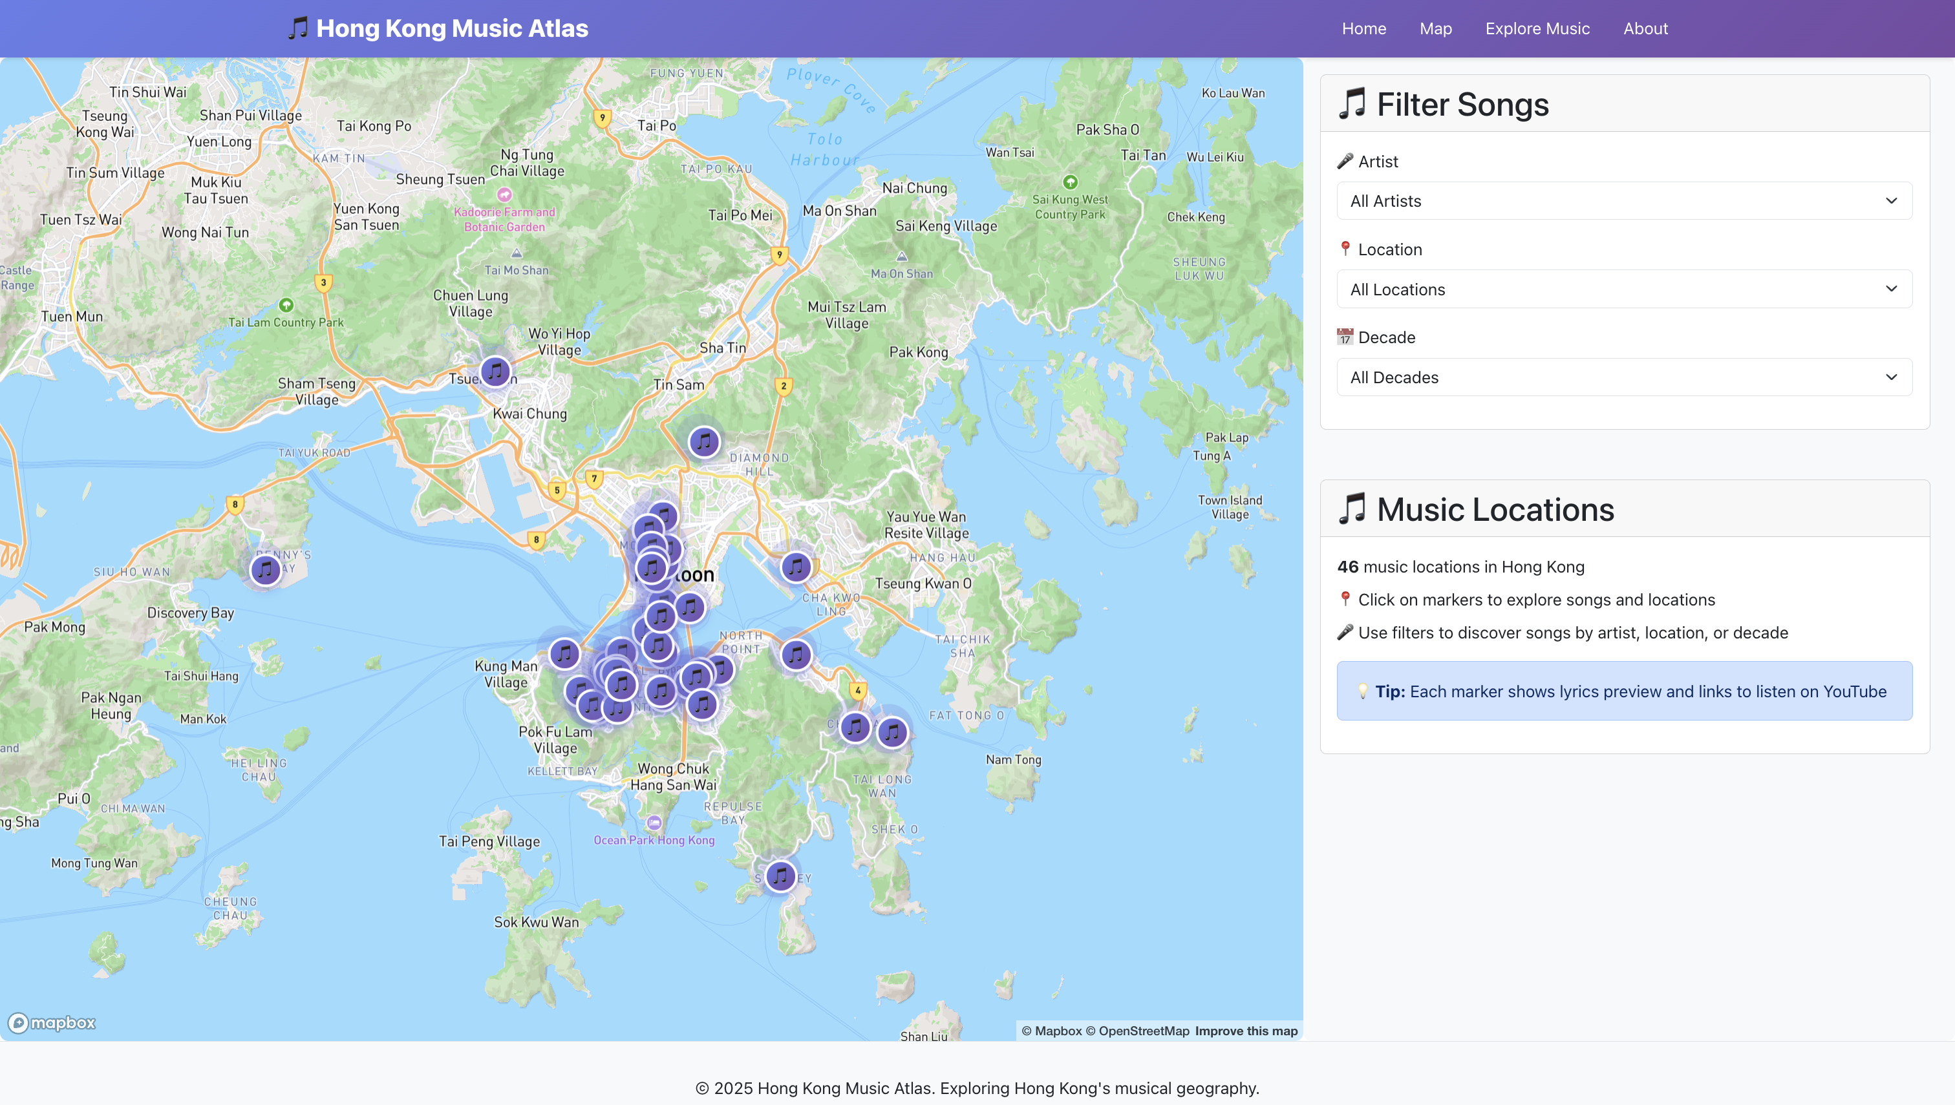The image size is (1955, 1105).
Task: Click music marker near Tsuen Wan
Action: click(495, 372)
